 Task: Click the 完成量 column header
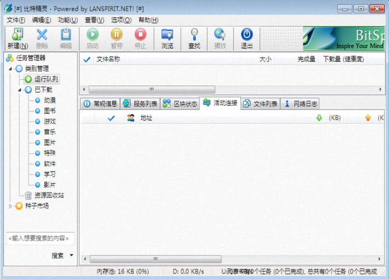pos(296,59)
